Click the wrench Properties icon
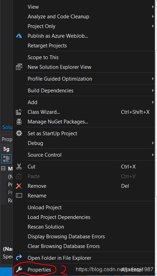Viewport: 157px width, 276px height. [x=19, y=269]
